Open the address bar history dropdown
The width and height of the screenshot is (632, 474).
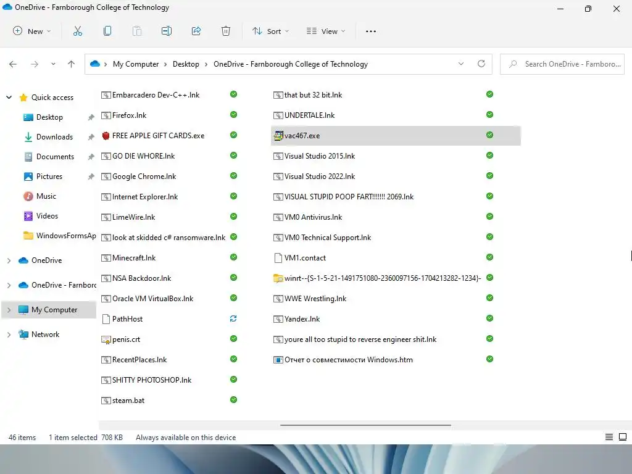pyautogui.click(x=461, y=64)
